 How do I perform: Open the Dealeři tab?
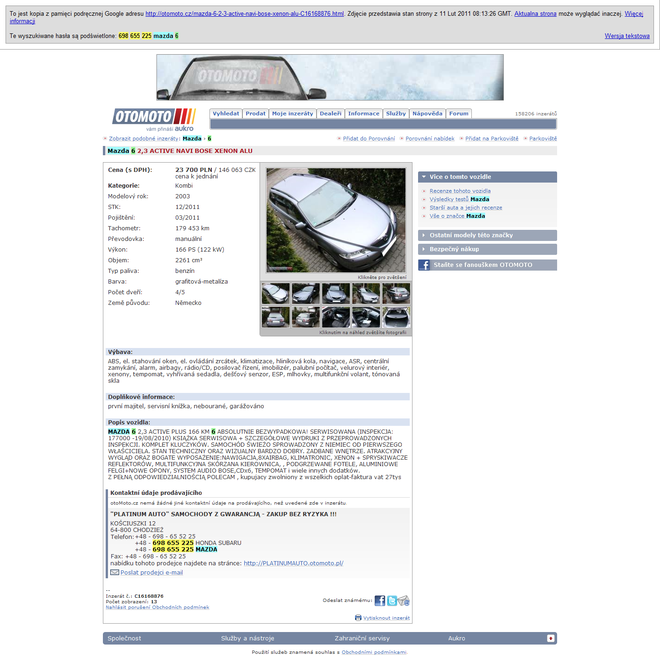pos(330,114)
